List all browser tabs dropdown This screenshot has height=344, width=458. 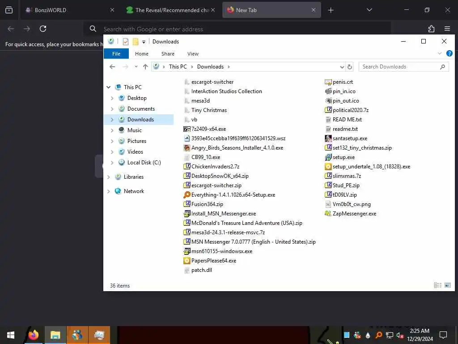pyautogui.click(x=369, y=10)
